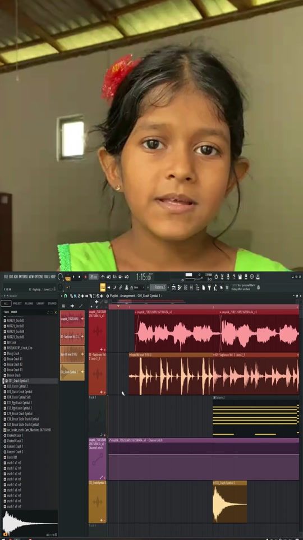The image size is (303, 540).
Task: Click the question mark help icon
Action: click(234, 277)
